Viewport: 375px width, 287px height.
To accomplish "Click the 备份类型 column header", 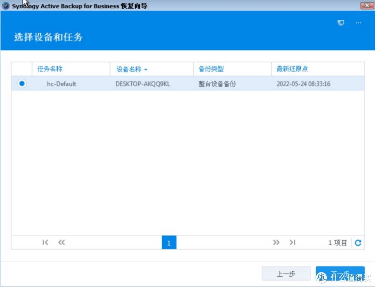I will tap(211, 69).
